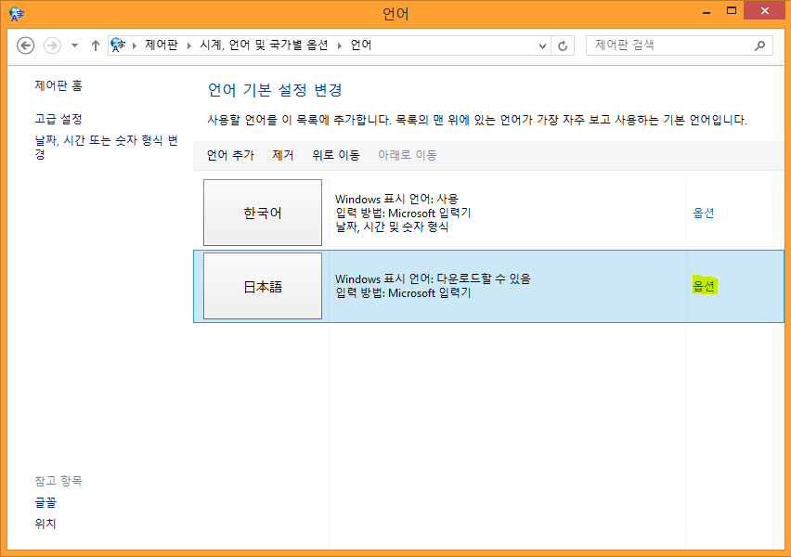Click 위로 이동 to move the language up
This screenshot has height=557, width=791.
pos(335,155)
